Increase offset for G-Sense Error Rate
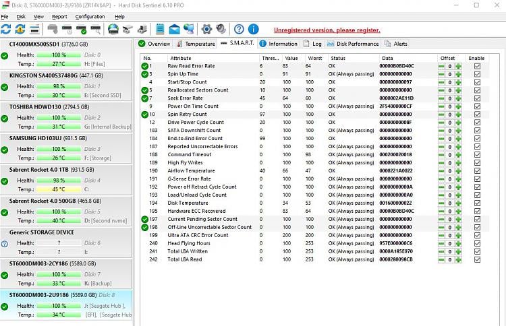This screenshot has width=506, height=326. pyautogui.click(x=458, y=178)
